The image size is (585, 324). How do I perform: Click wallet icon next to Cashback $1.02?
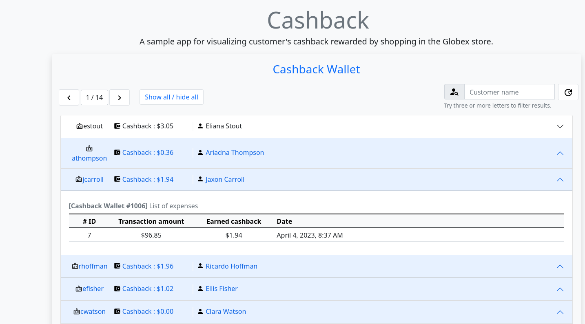[117, 288]
